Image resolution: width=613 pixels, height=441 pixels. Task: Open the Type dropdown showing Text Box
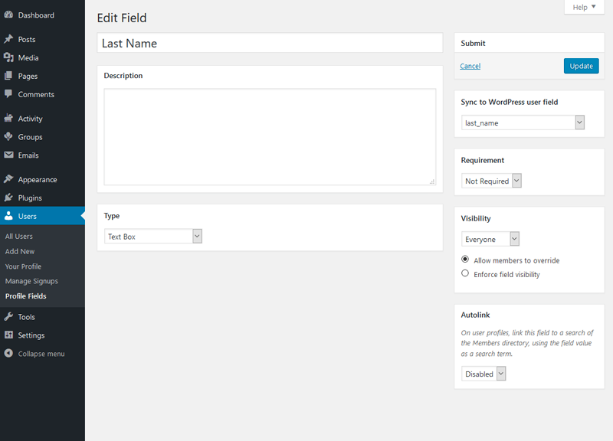[153, 237]
